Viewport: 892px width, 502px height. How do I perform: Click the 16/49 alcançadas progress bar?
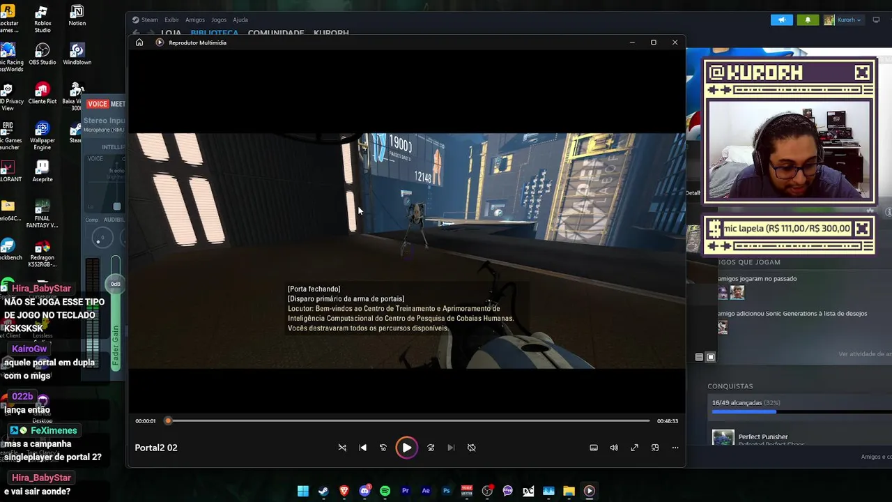(x=801, y=412)
